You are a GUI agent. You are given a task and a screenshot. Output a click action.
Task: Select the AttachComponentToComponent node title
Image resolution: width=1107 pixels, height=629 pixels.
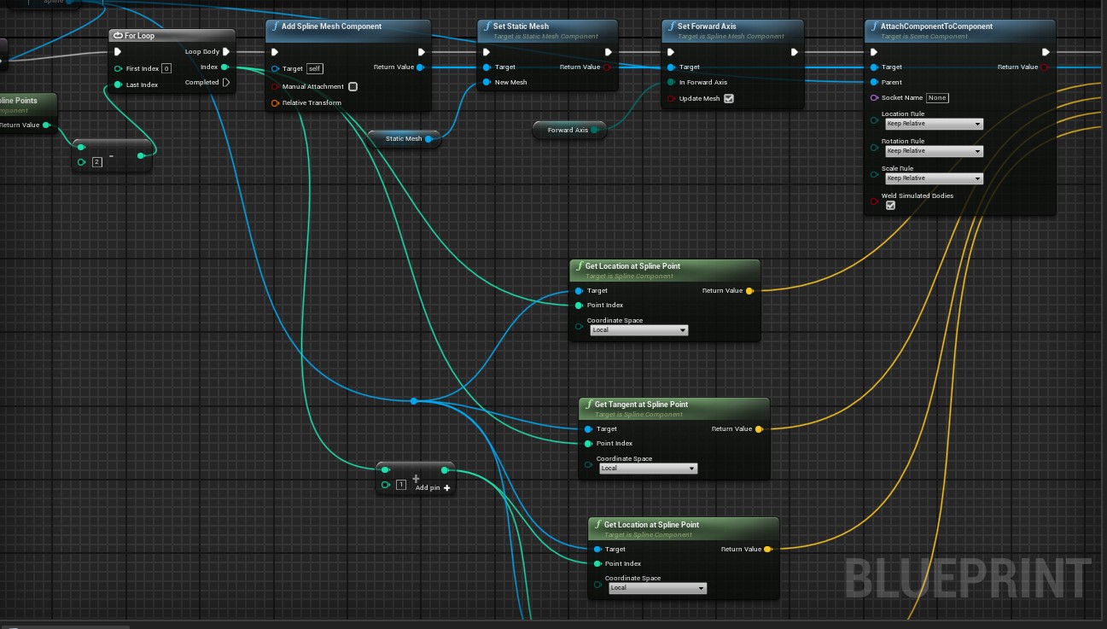point(936,26)
